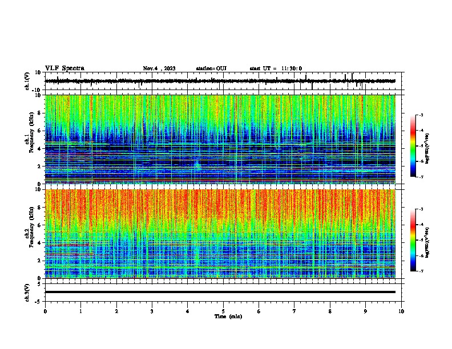Click the "5" tick on the time axis
Viewport: 452px width, 349px height.
223,311
